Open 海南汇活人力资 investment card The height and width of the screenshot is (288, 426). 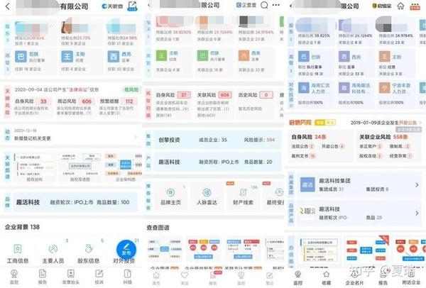315,94
